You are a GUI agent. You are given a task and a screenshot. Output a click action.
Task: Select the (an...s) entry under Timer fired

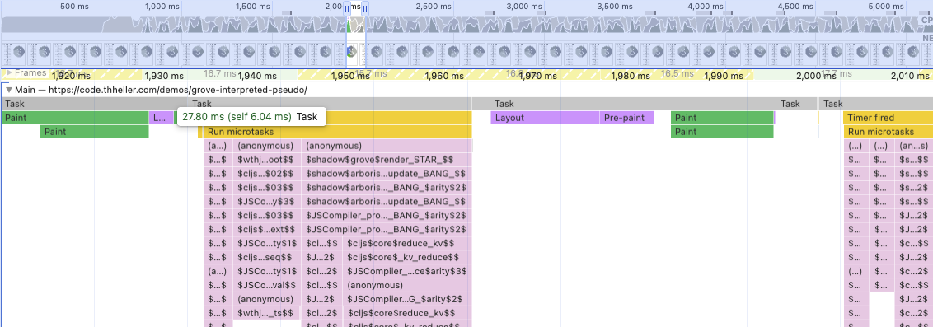tap(914, 146)
